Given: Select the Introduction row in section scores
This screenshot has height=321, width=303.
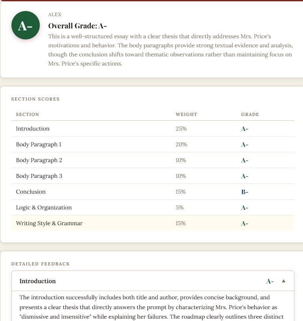Looking at the screenshot, I should 152,129.
